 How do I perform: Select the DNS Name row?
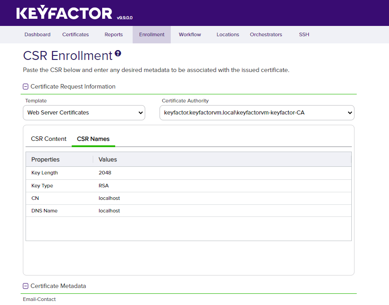coord(188,211)
